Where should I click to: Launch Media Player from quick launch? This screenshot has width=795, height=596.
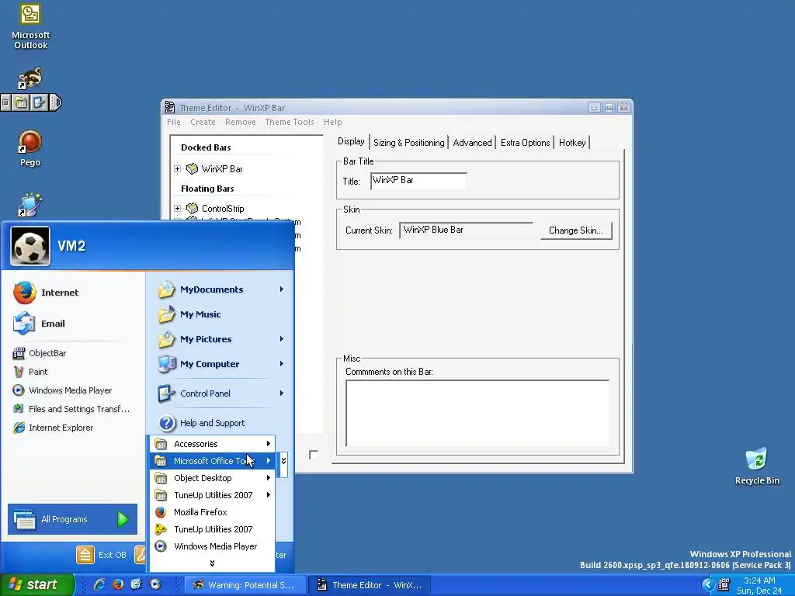[155, 585]
